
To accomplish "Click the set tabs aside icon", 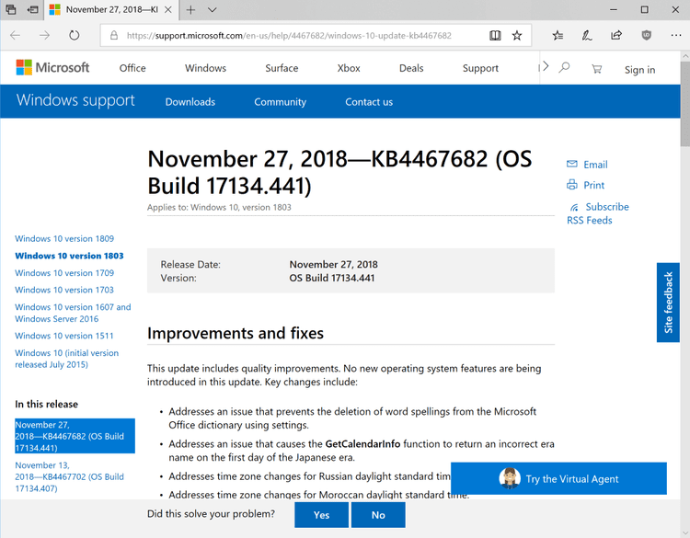I will (x=32, y=9).
